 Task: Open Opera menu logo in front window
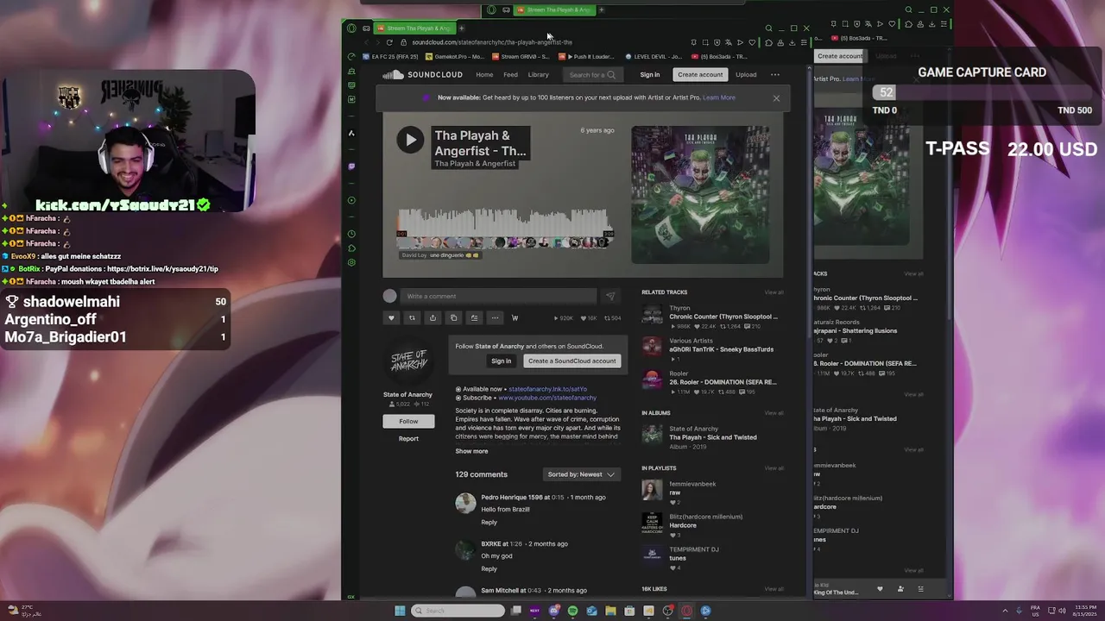tap(351, 28)
